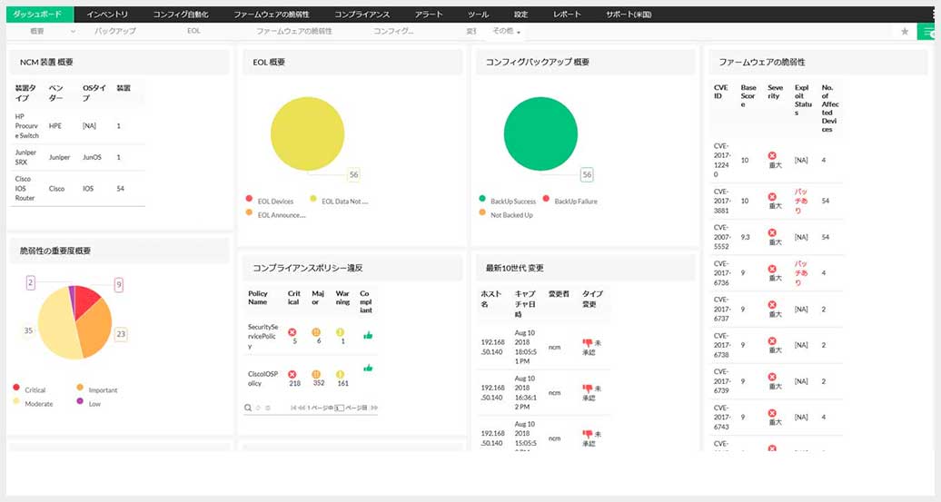Viewport: 941px width, 502px height.
Task: Toggle BackUp Failure legend item
Action: pyautogui.click(x=570, y=201)
